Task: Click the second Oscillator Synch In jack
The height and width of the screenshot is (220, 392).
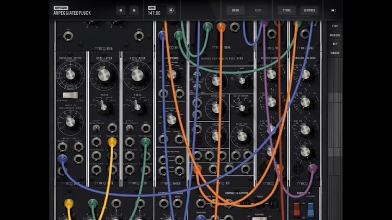Action: point(130,142)
